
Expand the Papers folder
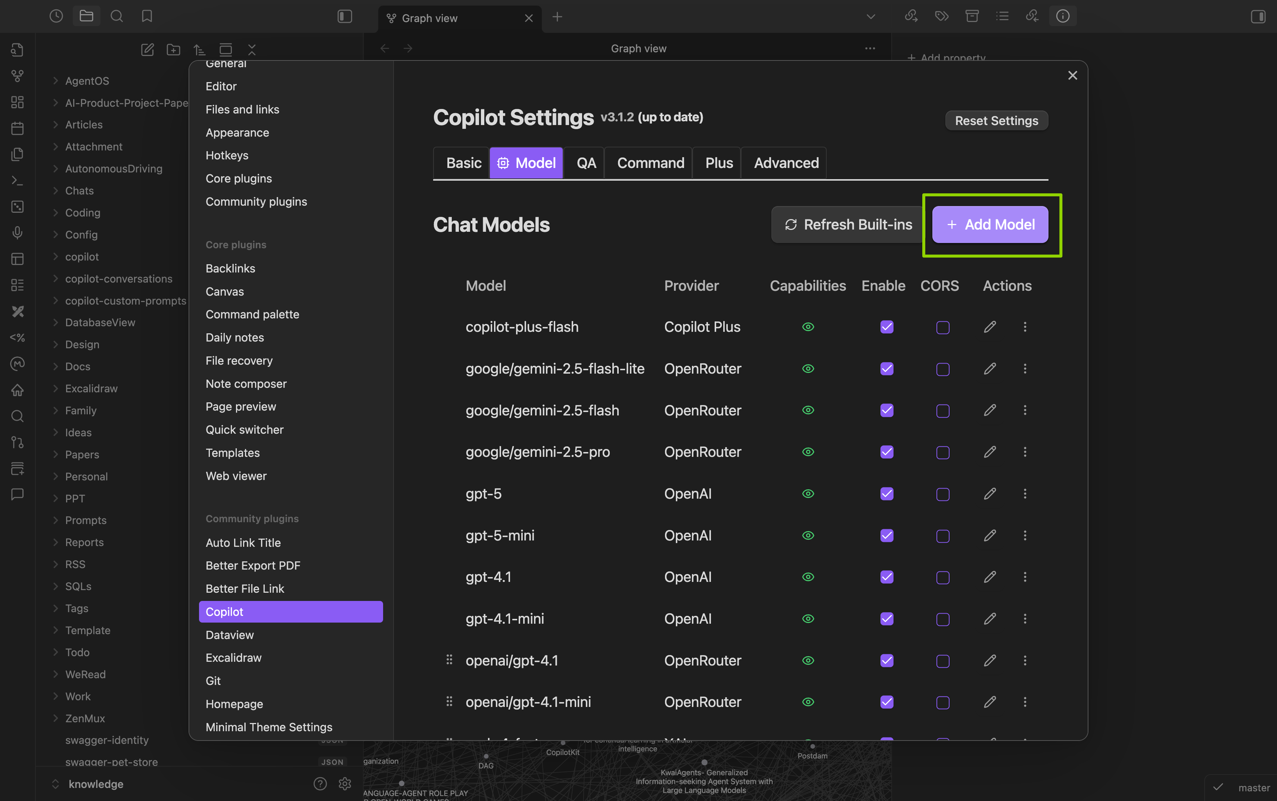(x=56, y=454)
